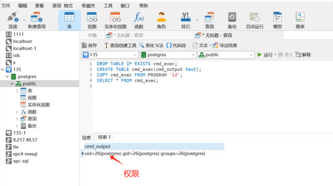The image size is (333, 186).
Task: Open the 连接 (Connection) toolbar icon
Action: click(x=13, y=20)
